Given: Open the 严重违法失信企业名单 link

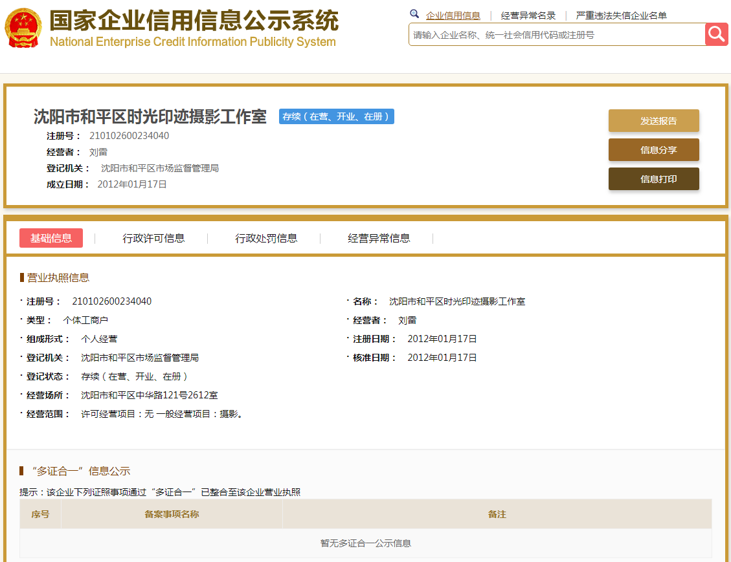Looking at the screenshot, I should [621, 16].
